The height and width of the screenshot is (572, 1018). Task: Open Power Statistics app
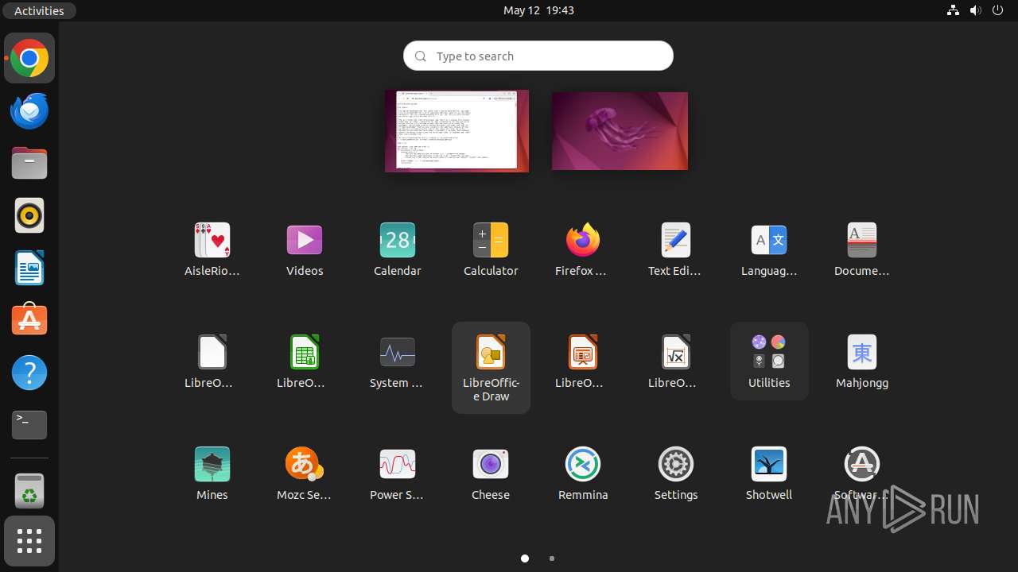tap(398, 473)
